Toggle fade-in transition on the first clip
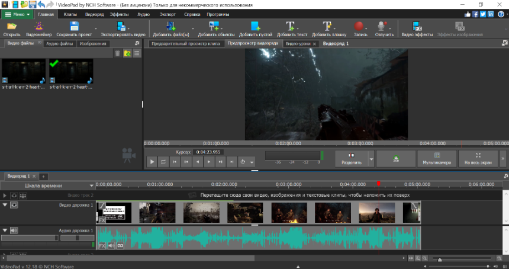 [x=102, y=206]
